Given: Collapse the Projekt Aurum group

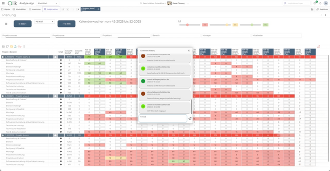Looking at the screenshot, I should click(x=3, y=135).
